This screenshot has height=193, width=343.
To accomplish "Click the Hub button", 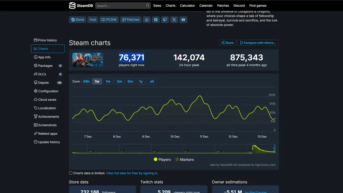I will point(93,20).
